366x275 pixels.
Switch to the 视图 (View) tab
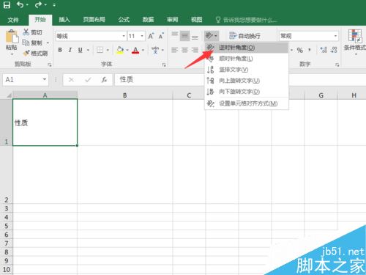pos(196,20)
